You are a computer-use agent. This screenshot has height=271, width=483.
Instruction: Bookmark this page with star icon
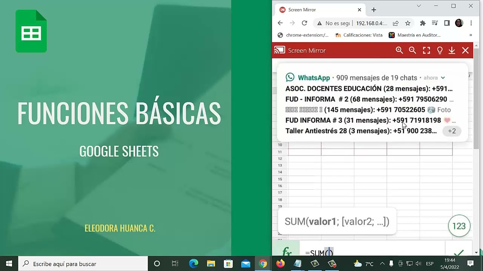click(408, 23)
